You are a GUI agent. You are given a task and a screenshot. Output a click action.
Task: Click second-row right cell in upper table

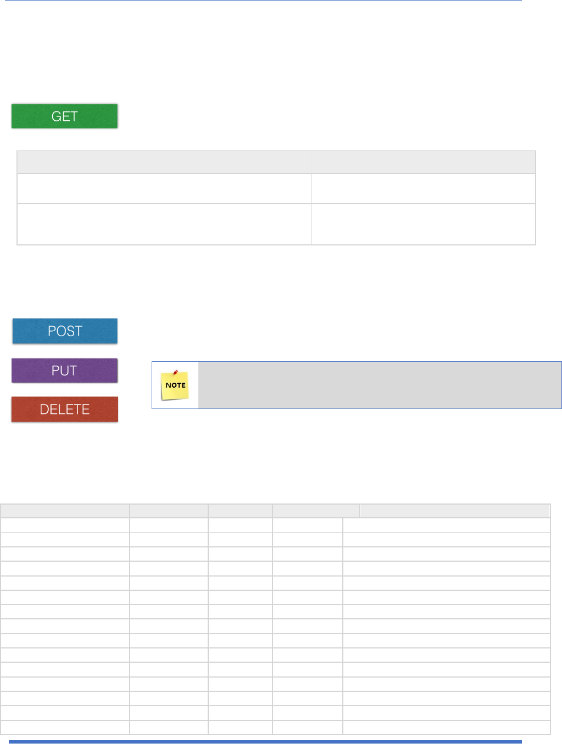(423, 224)
